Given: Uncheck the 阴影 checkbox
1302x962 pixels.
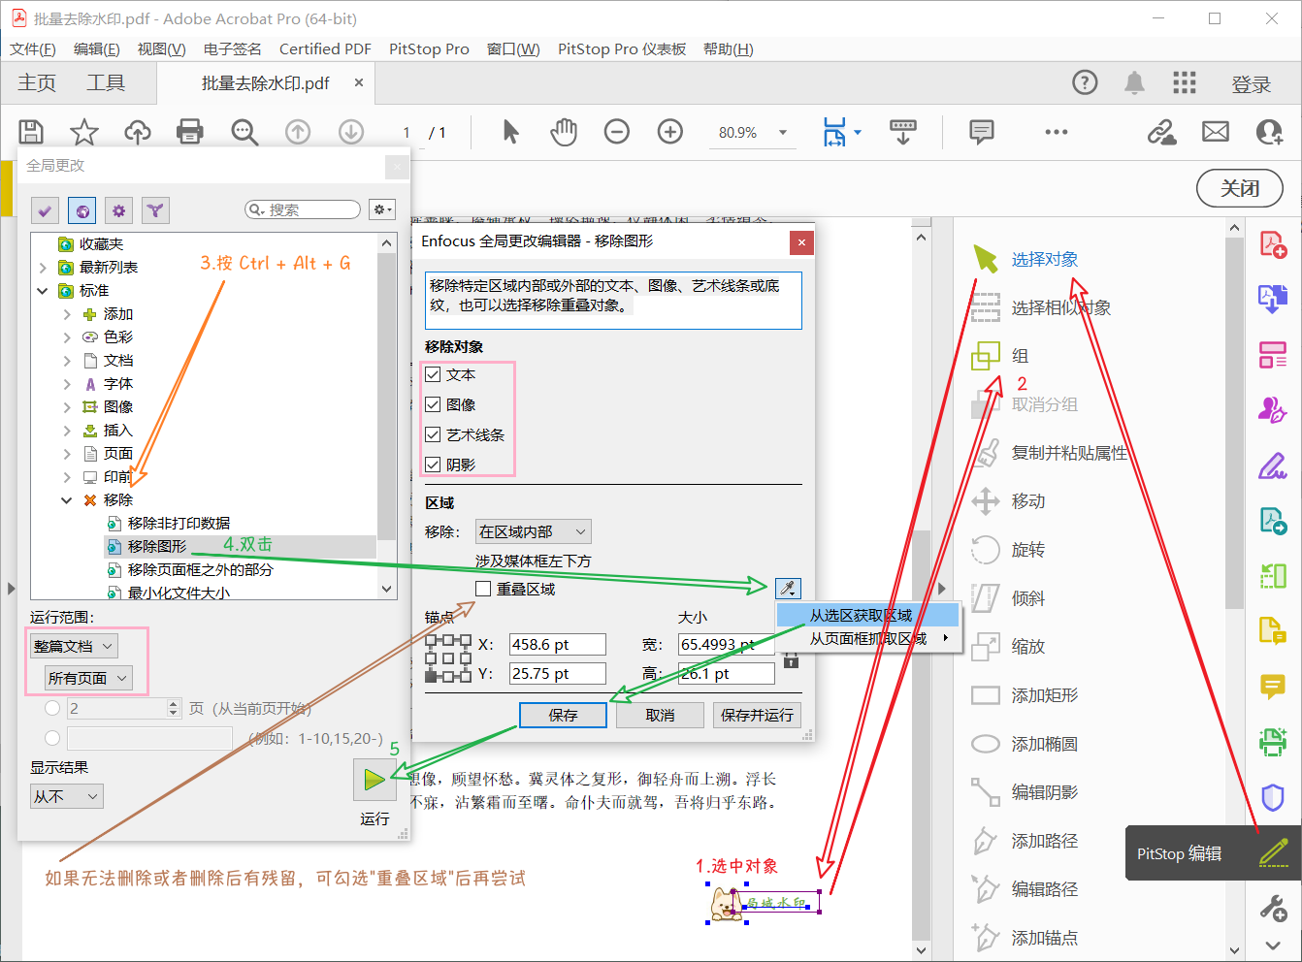Looking at the screenshot, I should click(x=433, y=465).
